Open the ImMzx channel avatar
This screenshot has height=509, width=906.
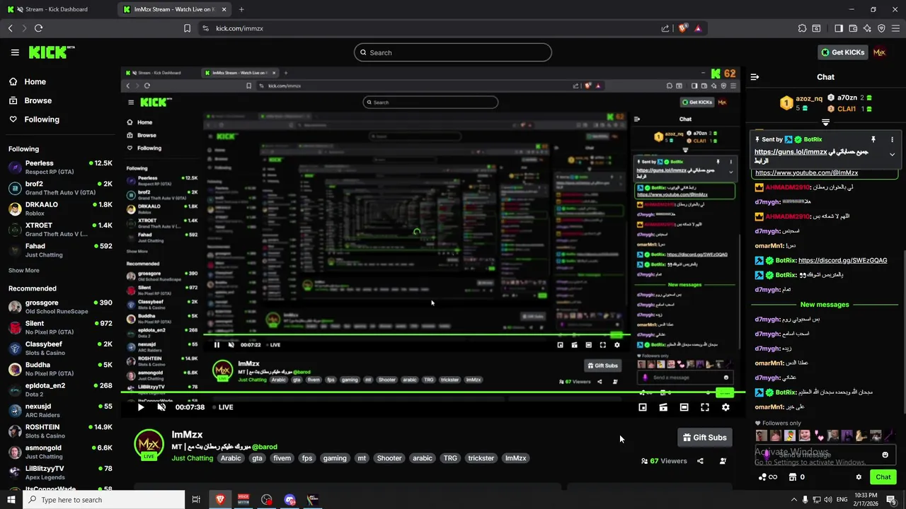coord(149,445)
